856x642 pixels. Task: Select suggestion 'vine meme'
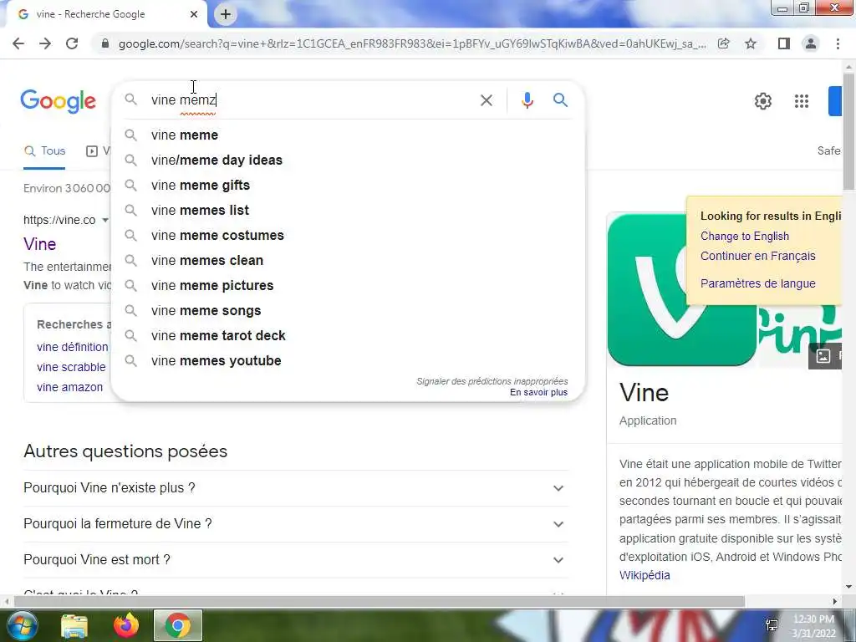pos(348,135)
